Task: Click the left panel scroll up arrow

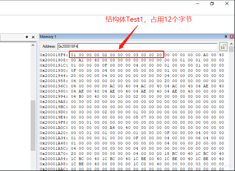Action: [33, 45]
